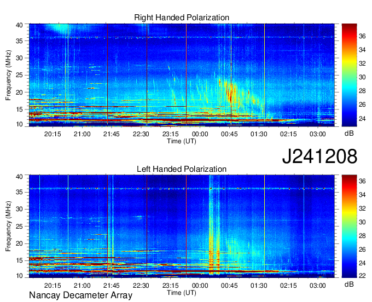Screen dimensions: 372x302
Task: Click the Left Handed plot's dB color bar
Action: (349, 226)
